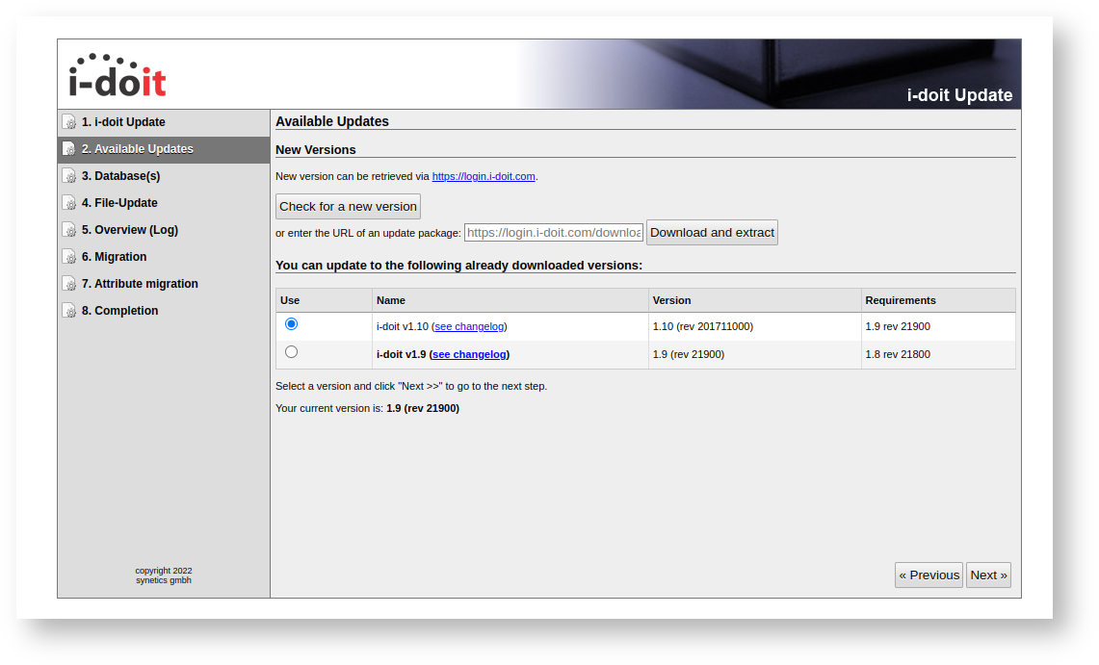This screenshot has height=665, width=1099.
Task: Click the Available Updates page heading
Action: click(x=332, y=121)
